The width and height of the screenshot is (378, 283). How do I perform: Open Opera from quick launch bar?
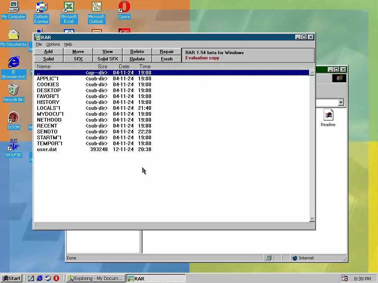tap(56, 279)
